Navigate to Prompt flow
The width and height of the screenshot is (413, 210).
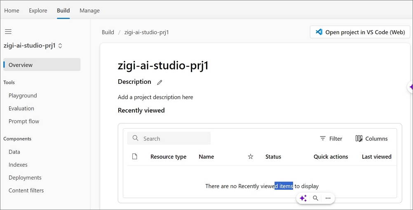tap(24, 121)
